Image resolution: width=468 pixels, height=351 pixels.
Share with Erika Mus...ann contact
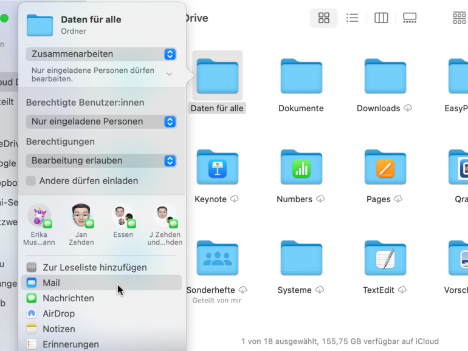[39, 225]
